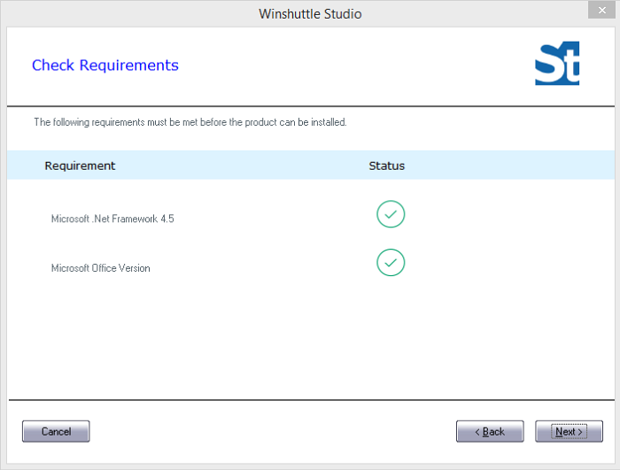The height and width of the screenshot is (470, 620).
Task: Click the Check Requirements heading
Action: click(x=105, y=65)
